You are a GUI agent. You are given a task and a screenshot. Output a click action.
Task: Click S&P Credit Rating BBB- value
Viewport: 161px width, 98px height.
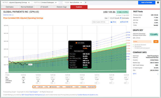tap(157, 65)
